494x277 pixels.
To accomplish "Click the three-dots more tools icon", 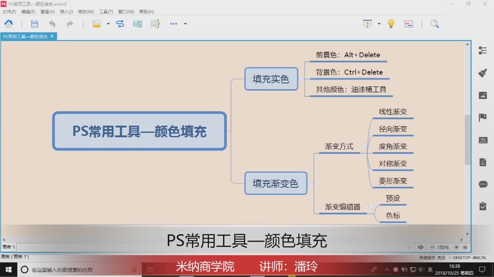I will point(174,24).
